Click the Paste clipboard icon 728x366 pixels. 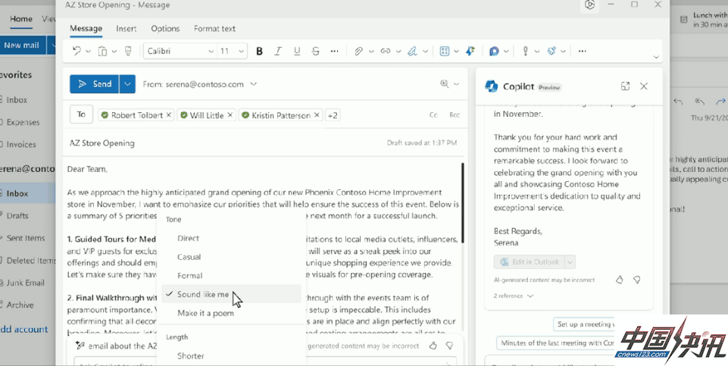click(x=102, y=51)
